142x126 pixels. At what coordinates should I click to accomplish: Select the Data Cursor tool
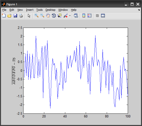pyautogui.click(x=59, y=16)
